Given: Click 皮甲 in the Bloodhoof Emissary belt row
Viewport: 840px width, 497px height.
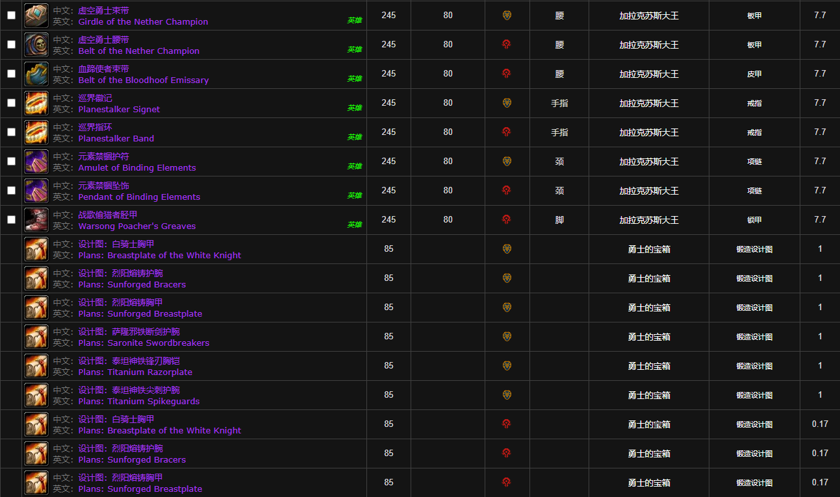Looking at the screenshot, I should coord(754,74).
